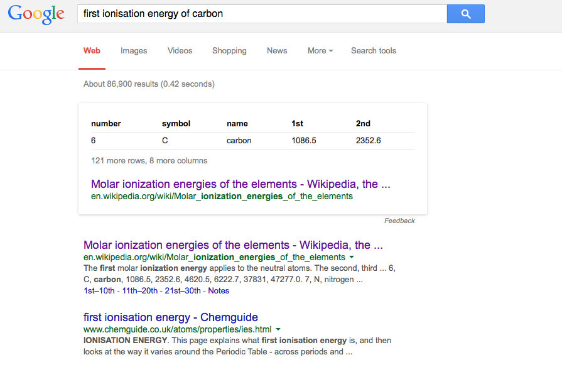
Task: Click the 1086.5 first ionisation value cell
Action: [x=304, y=141]
